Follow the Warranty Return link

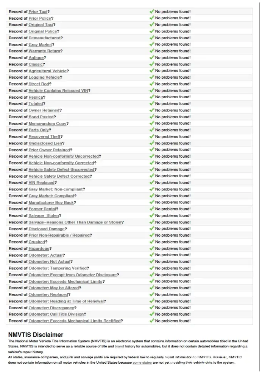[x=44, y=51]
